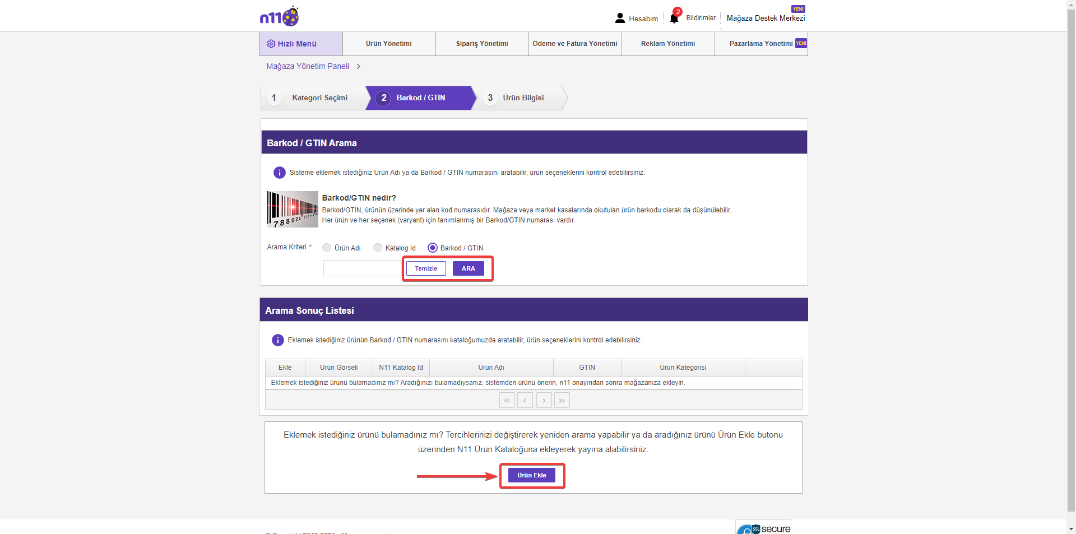Open Sipariş Yönetimi menu
The image size is (1076, 534).
[x=482, y=44]
